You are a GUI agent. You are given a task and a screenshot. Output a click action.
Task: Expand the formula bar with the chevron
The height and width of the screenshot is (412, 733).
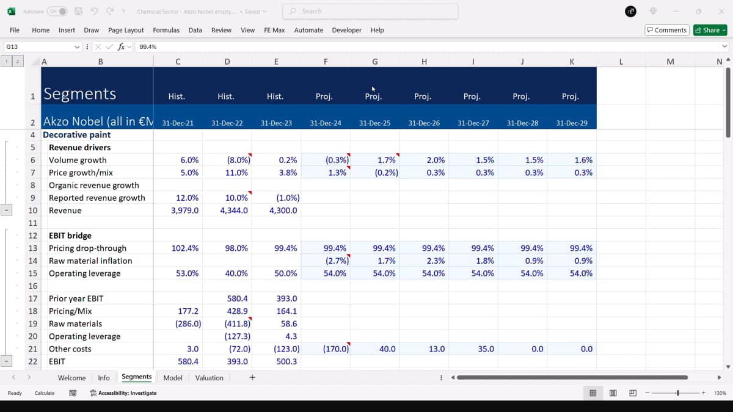pyautogui.click(x=724, y=46)
